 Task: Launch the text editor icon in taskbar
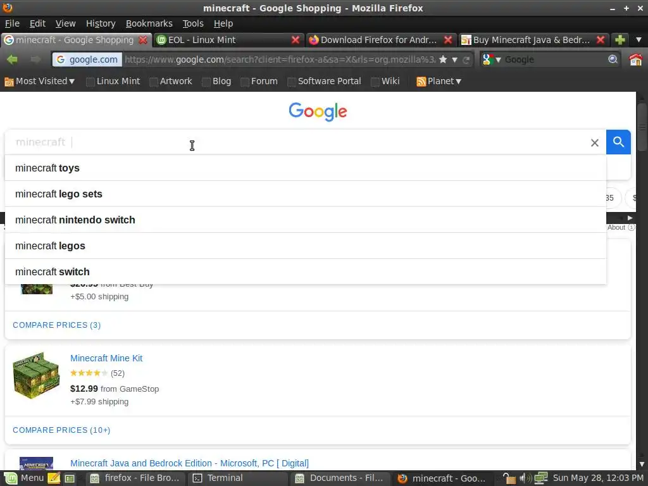pos(54,478)
